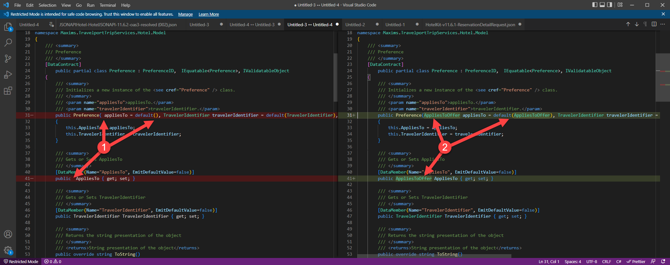This screenshot has height=265, width=670.
Task: Click the Manage link in banner
Action: pyautogui.click(x=186, y=14)
